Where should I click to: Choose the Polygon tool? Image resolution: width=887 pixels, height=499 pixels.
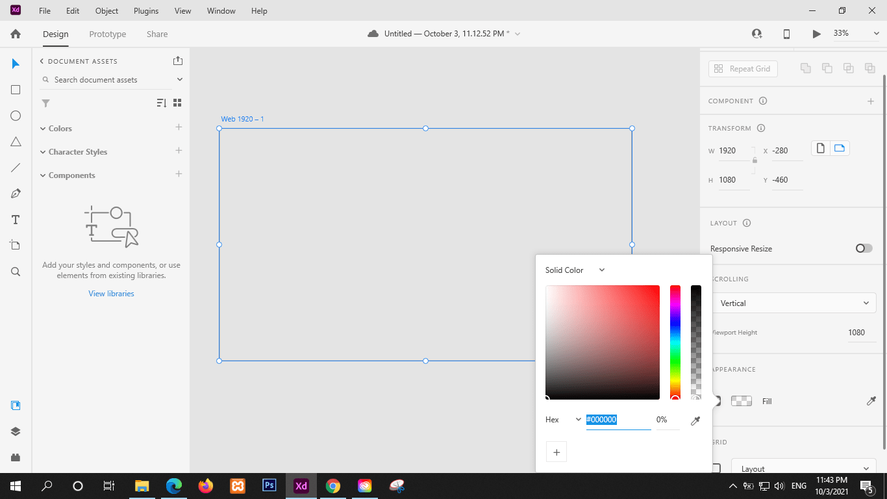pyautogui.click(x=15, y=142)
